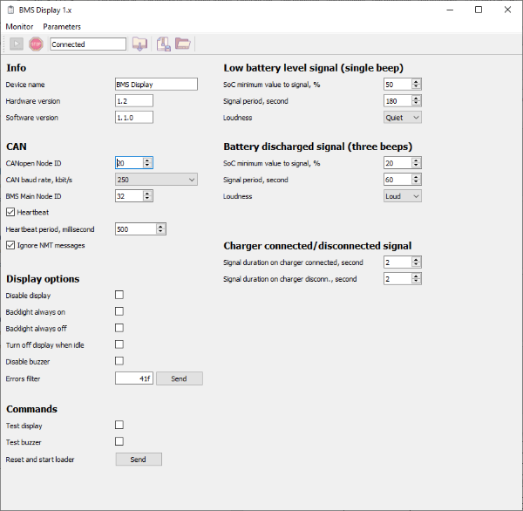Maximize the BMS Display window

click(479, 10)
